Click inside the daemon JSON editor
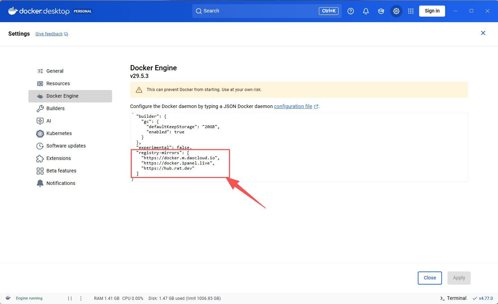This screenshot has height=304, width=498. pyautogui.click(x=299, y=147)
